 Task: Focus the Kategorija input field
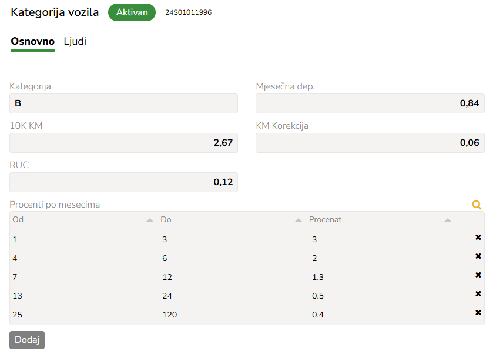123,103
